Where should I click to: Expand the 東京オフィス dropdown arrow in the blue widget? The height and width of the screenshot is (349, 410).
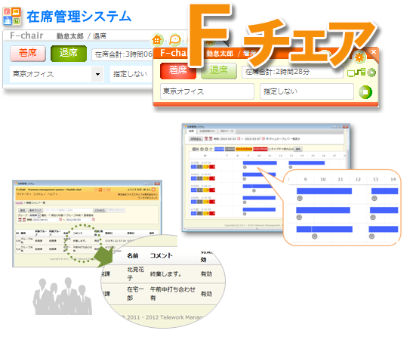click(97, 74)
